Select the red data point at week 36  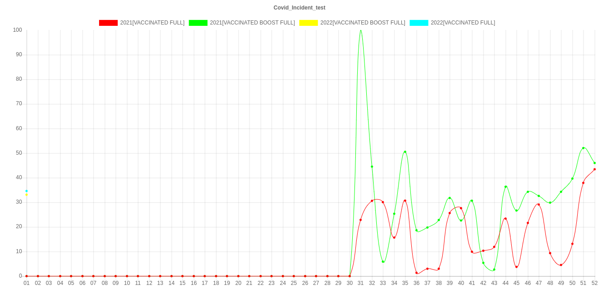tap(416, 273)
